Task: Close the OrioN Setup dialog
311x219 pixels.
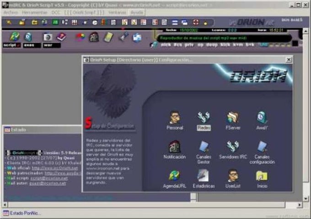Action: coord(289,60)
